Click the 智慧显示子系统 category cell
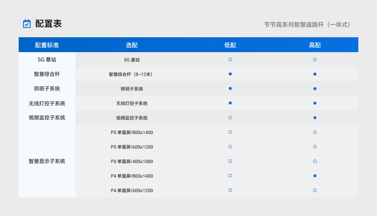The width and height of the screenshot is (377, 216). click(47, 161)
